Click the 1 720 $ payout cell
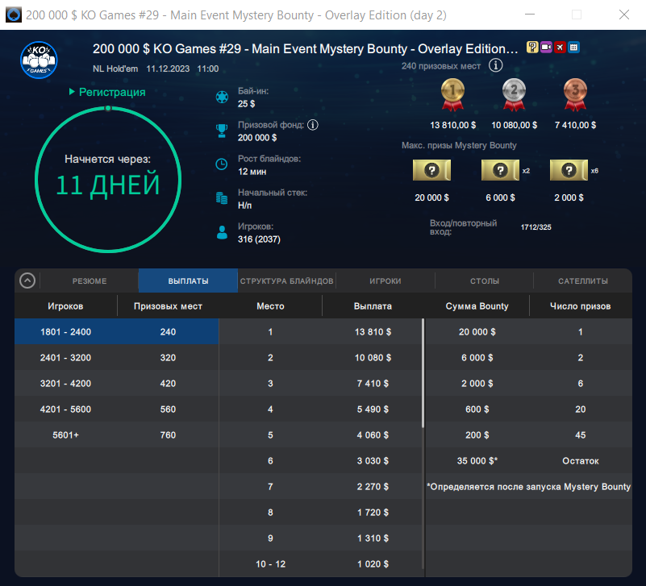 [x=373, y=513]
